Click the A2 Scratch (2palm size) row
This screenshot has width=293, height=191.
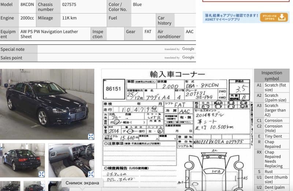pos(272,98)
